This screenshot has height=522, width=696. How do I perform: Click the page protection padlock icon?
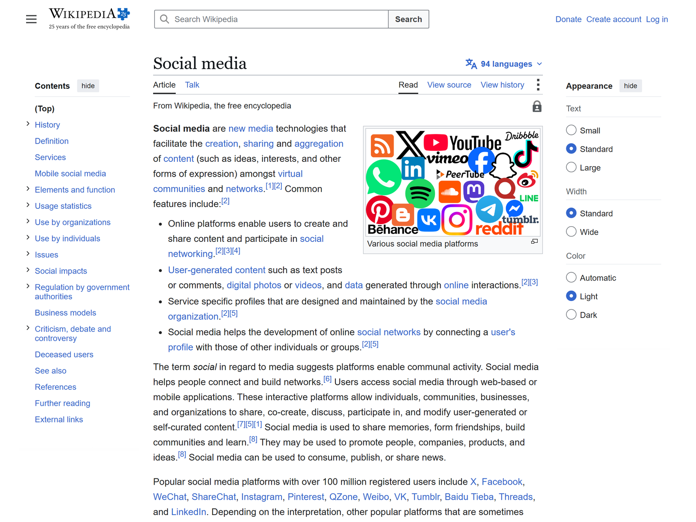(x=537, y=107)
